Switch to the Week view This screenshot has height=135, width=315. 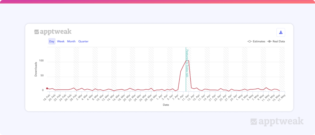[61, 41]
